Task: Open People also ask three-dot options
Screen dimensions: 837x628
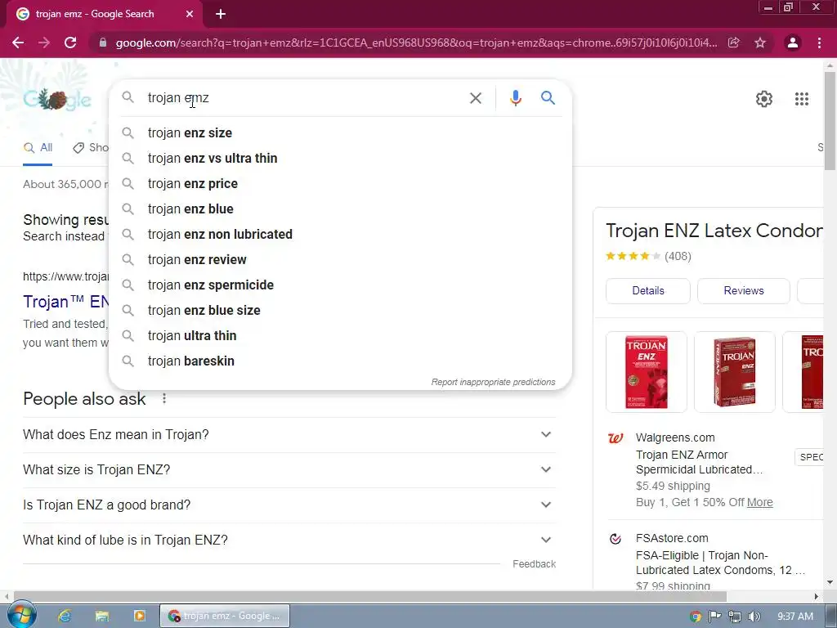Action: pyautogui.click(x=164, y=398)
